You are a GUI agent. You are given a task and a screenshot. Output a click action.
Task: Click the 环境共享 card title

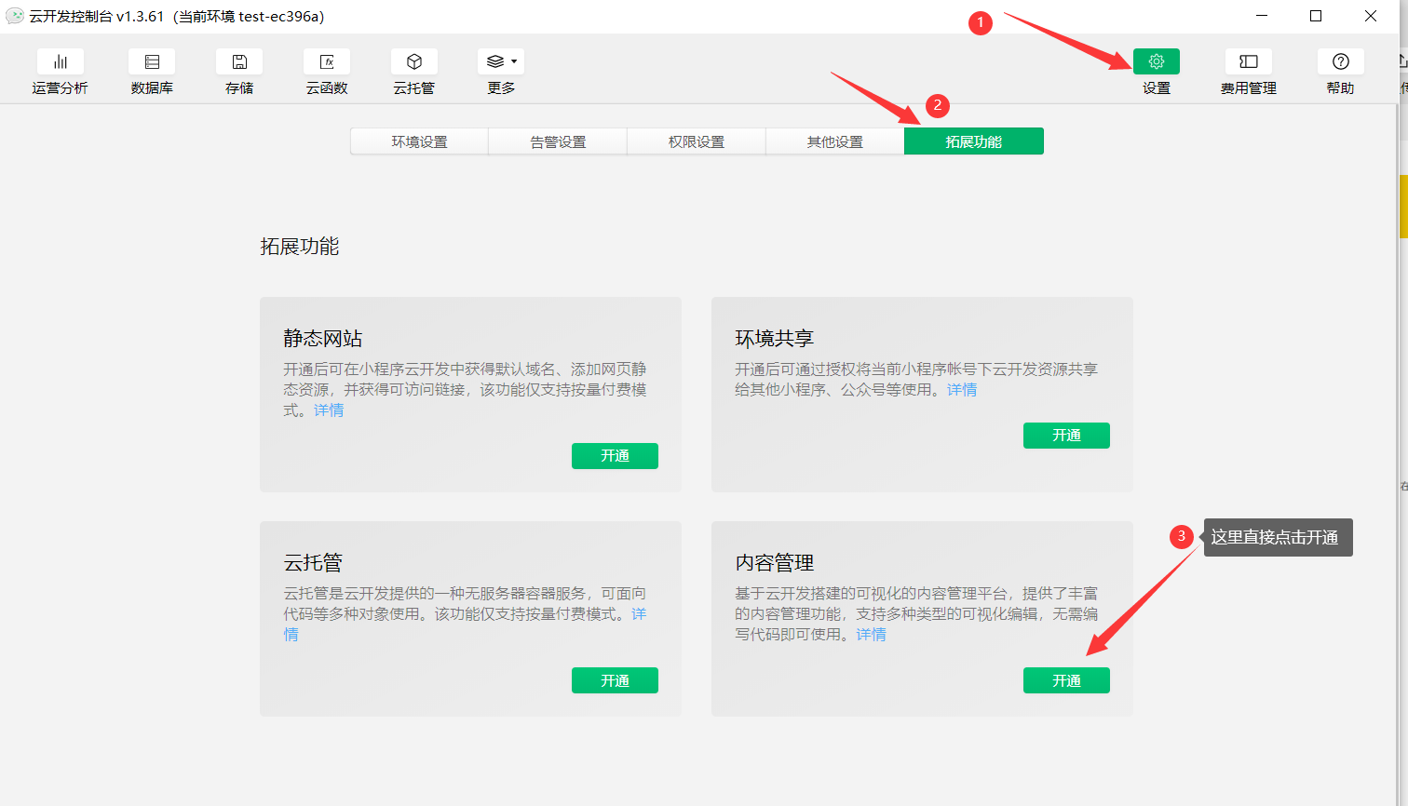click(775, 339)
